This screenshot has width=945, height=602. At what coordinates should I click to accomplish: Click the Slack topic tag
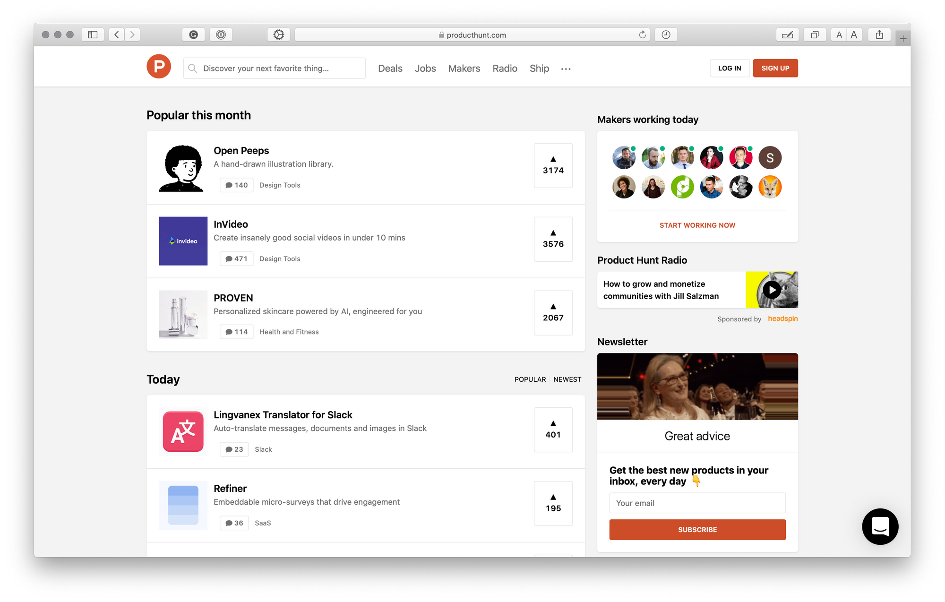click(263, 449)
